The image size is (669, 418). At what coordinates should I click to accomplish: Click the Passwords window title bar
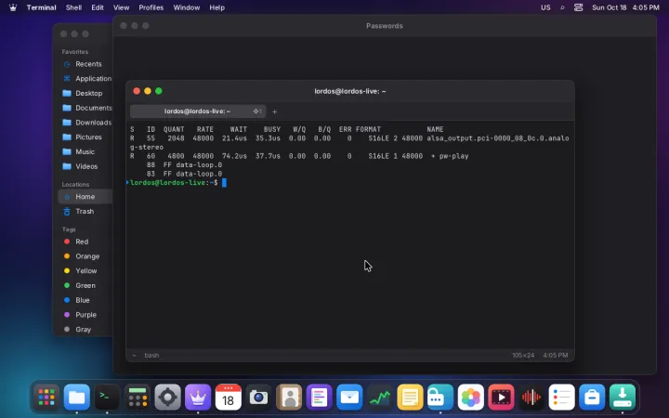coord(385,26)
